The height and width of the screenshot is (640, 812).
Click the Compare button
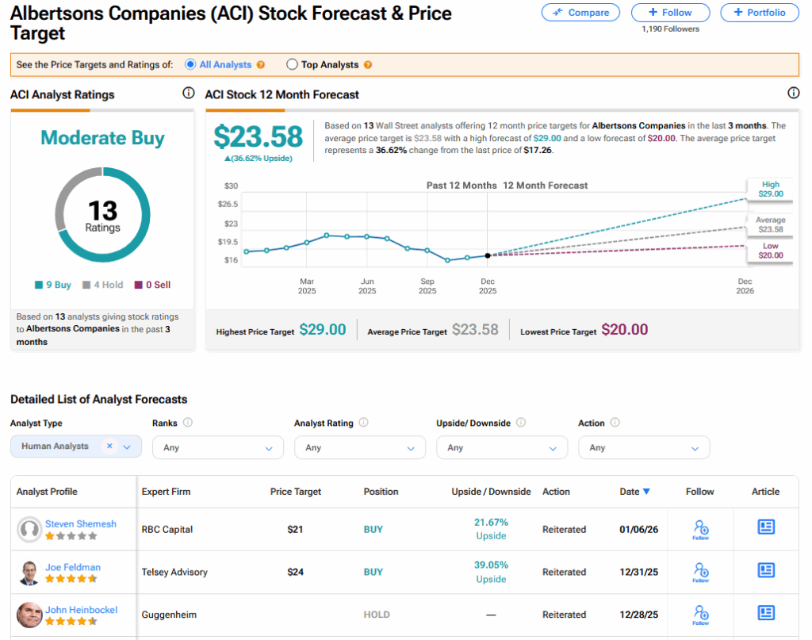click(581, 13)
